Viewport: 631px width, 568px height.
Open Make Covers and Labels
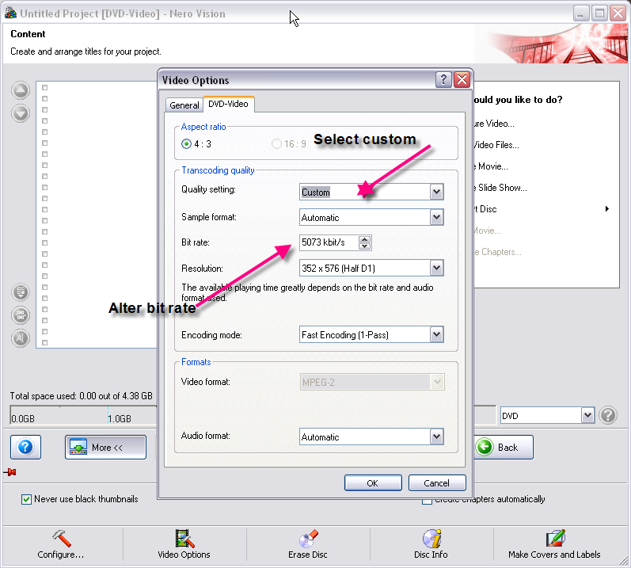point(554,539)
